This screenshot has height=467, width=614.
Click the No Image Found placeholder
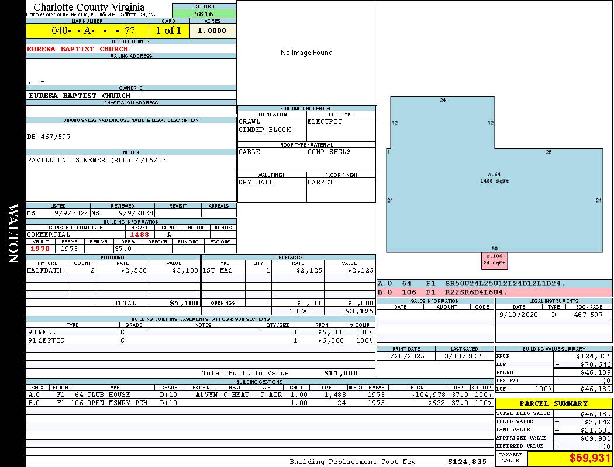tap(306, 53)
